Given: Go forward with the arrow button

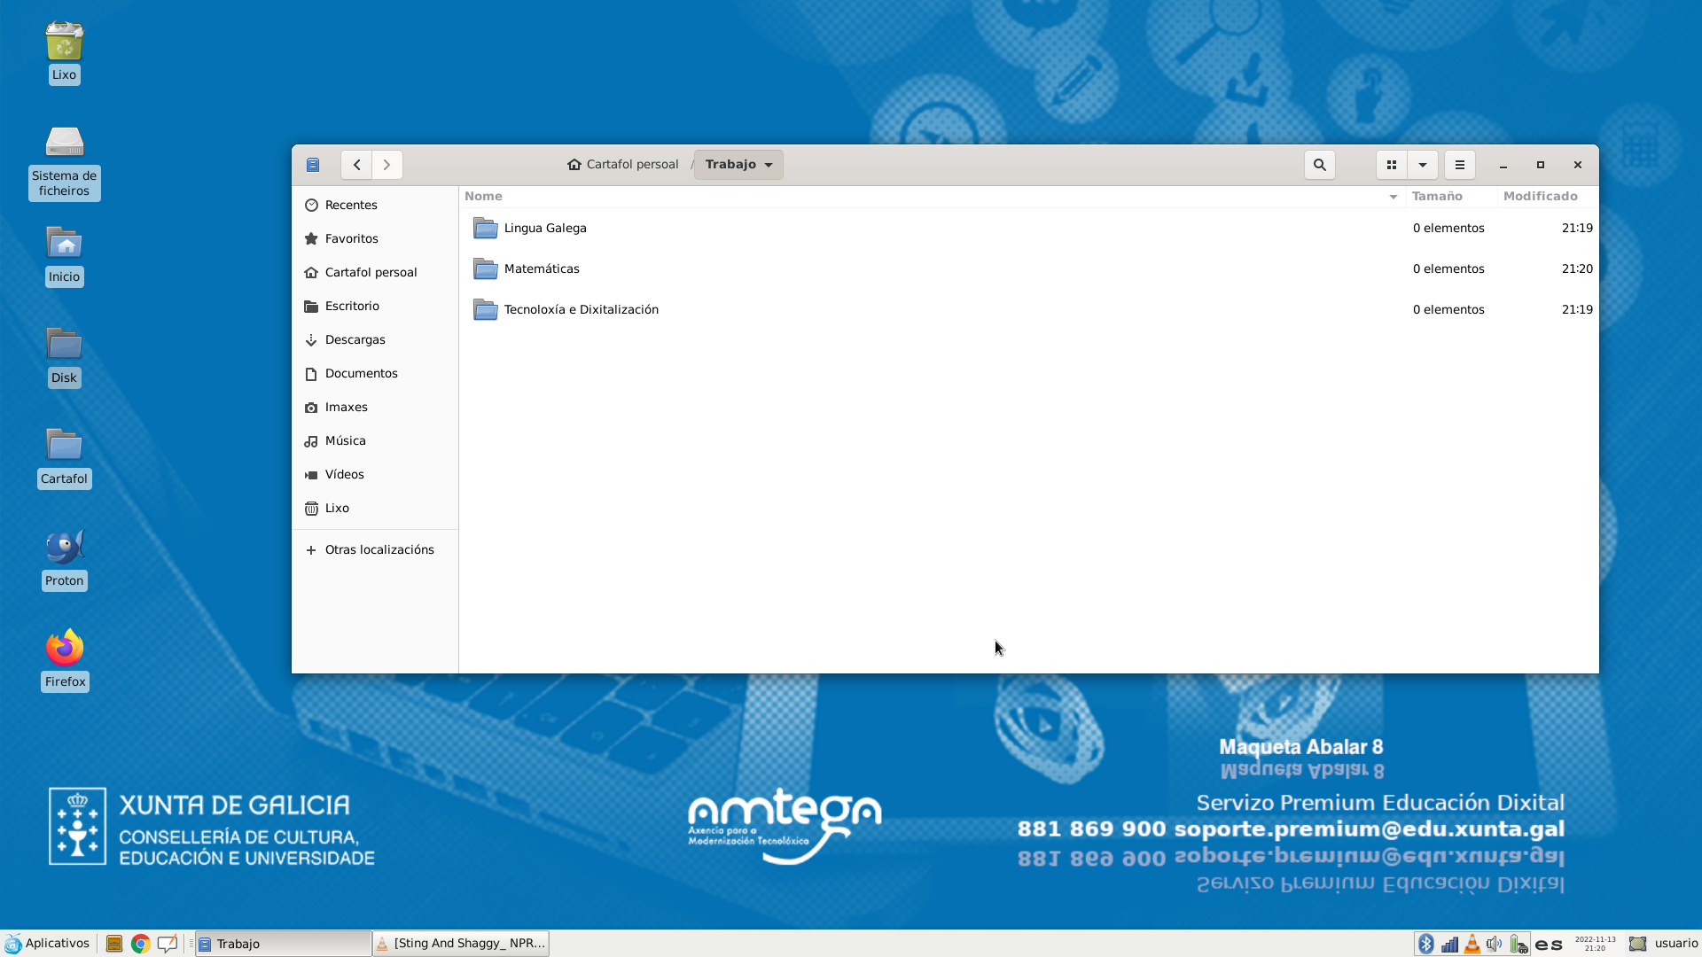Looking at the screenshot, I should click(386, 165).
